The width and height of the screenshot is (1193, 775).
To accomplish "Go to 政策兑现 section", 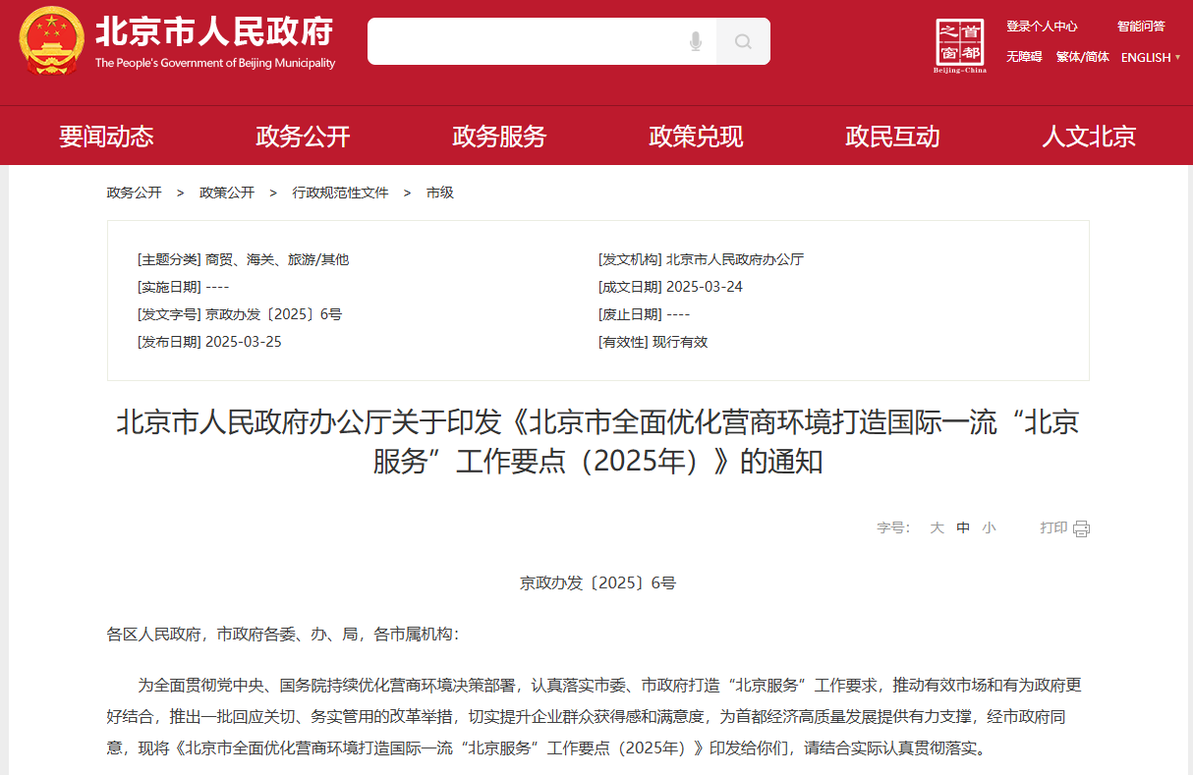I will click(696, 137).
